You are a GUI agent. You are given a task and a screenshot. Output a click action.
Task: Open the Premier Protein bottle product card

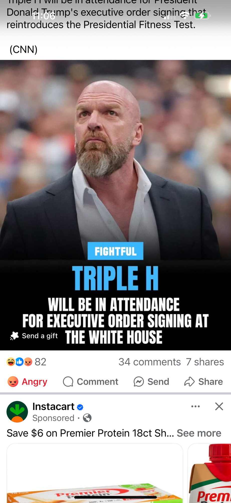click(x=209, y=473)
